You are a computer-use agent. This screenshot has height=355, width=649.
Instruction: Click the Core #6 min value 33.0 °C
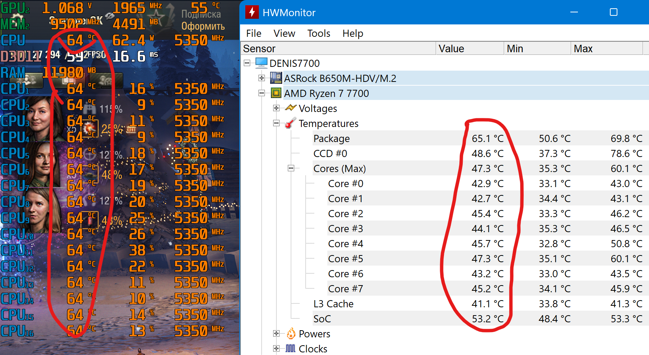coord(555,273)
